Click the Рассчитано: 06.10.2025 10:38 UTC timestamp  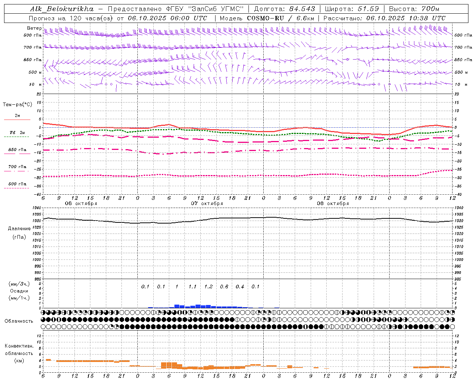tap(384, 18)
